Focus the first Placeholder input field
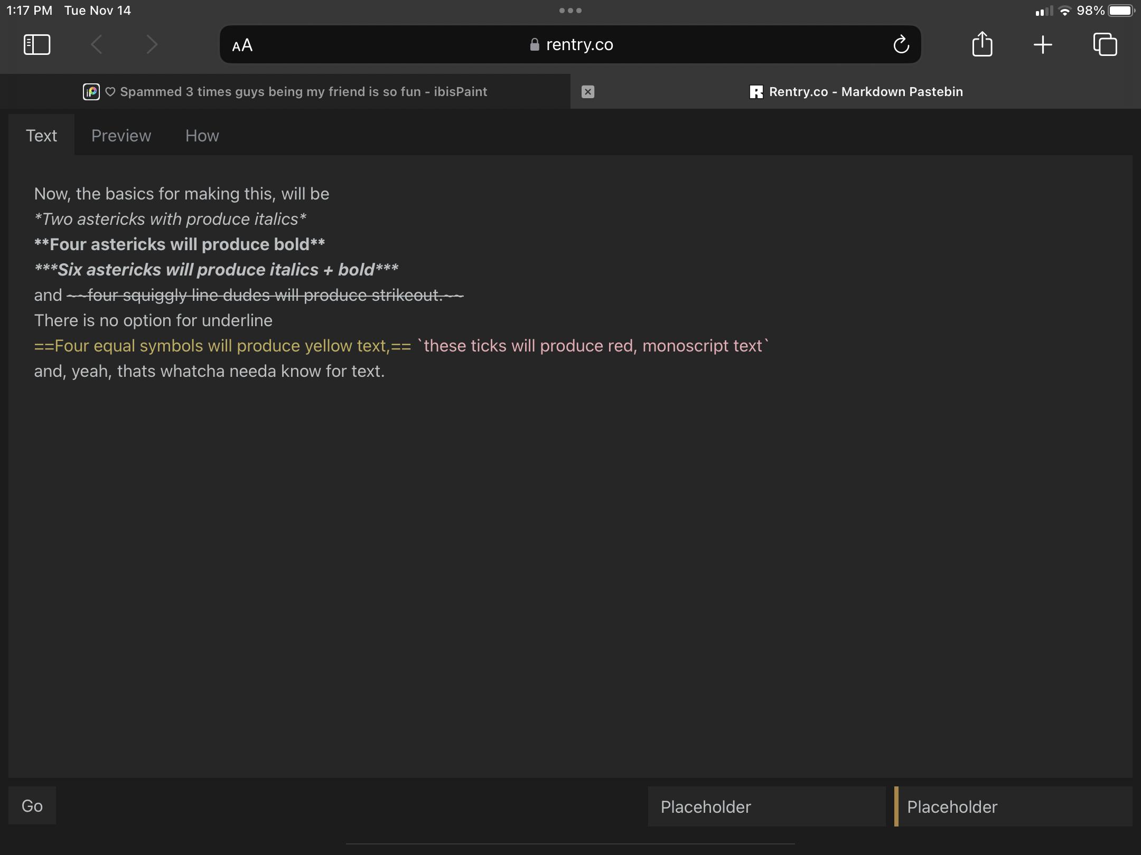The width and height of the screenshot is (1141, 855). tap(766, 806)
